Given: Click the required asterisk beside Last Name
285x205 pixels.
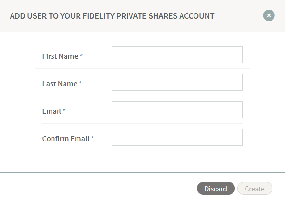Looking at the screenshot, I should [80, 83].
